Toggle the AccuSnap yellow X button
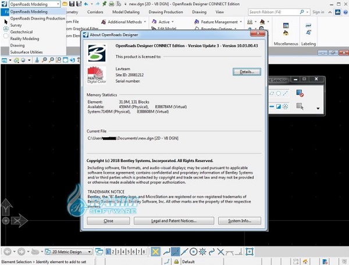 coord(155,252)
